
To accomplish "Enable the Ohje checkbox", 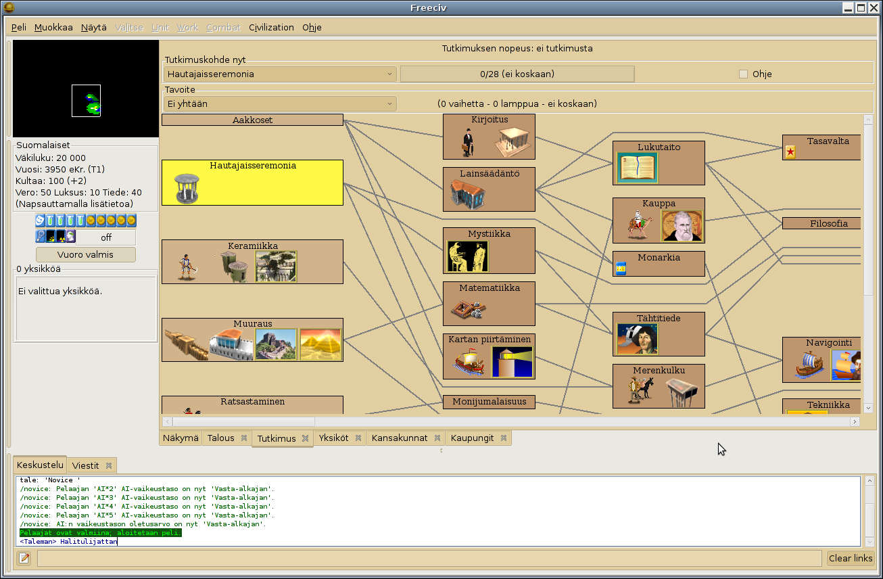I will point(743,74).
